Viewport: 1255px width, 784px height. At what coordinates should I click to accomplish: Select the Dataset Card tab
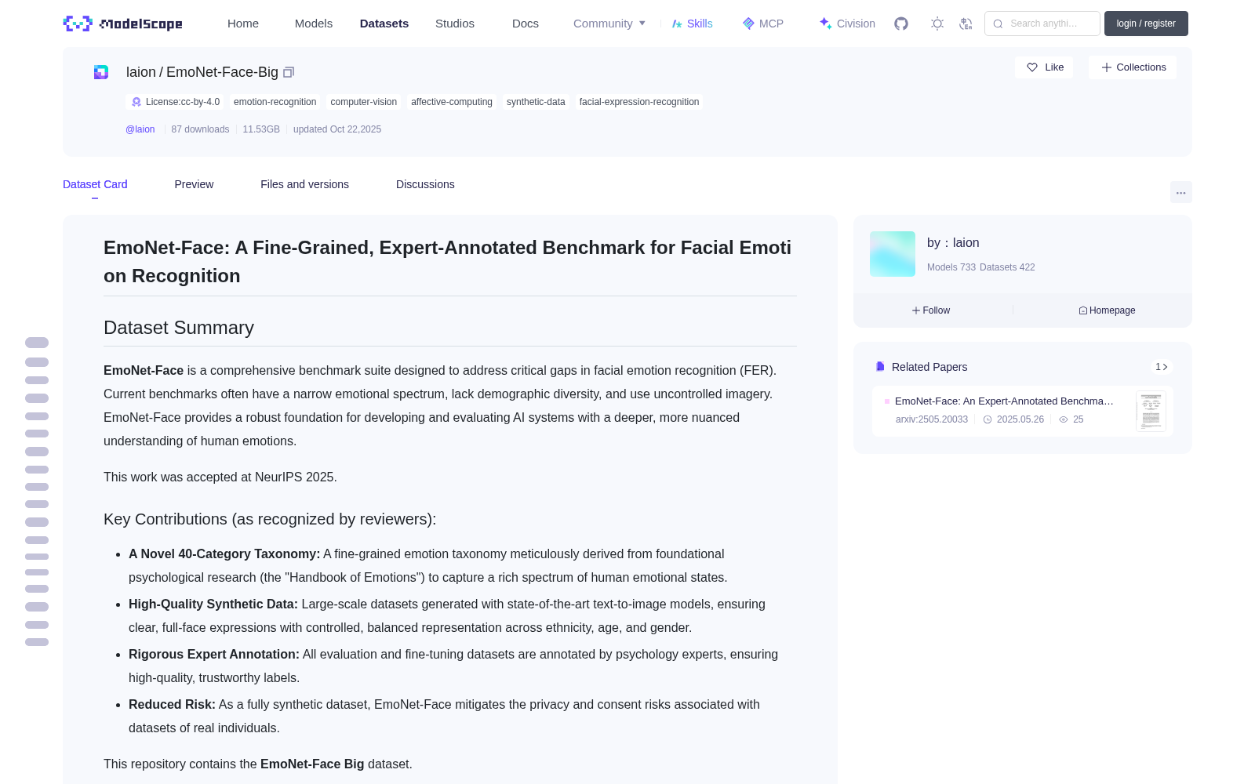click(95, 184)
